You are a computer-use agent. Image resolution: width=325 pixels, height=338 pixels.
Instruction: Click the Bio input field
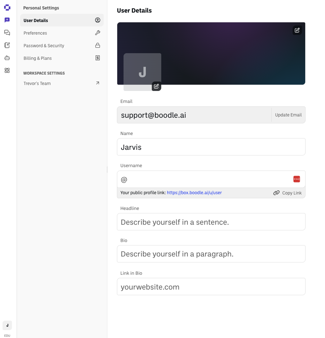tap(211, 254)
